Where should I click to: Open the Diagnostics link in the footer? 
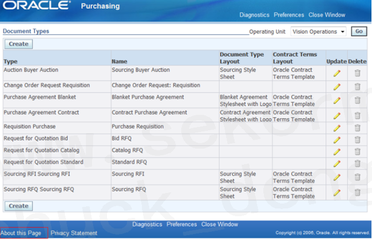click(147, 224)
